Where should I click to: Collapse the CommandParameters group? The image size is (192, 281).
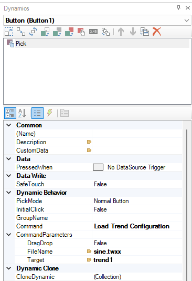[x=8, y=235]
